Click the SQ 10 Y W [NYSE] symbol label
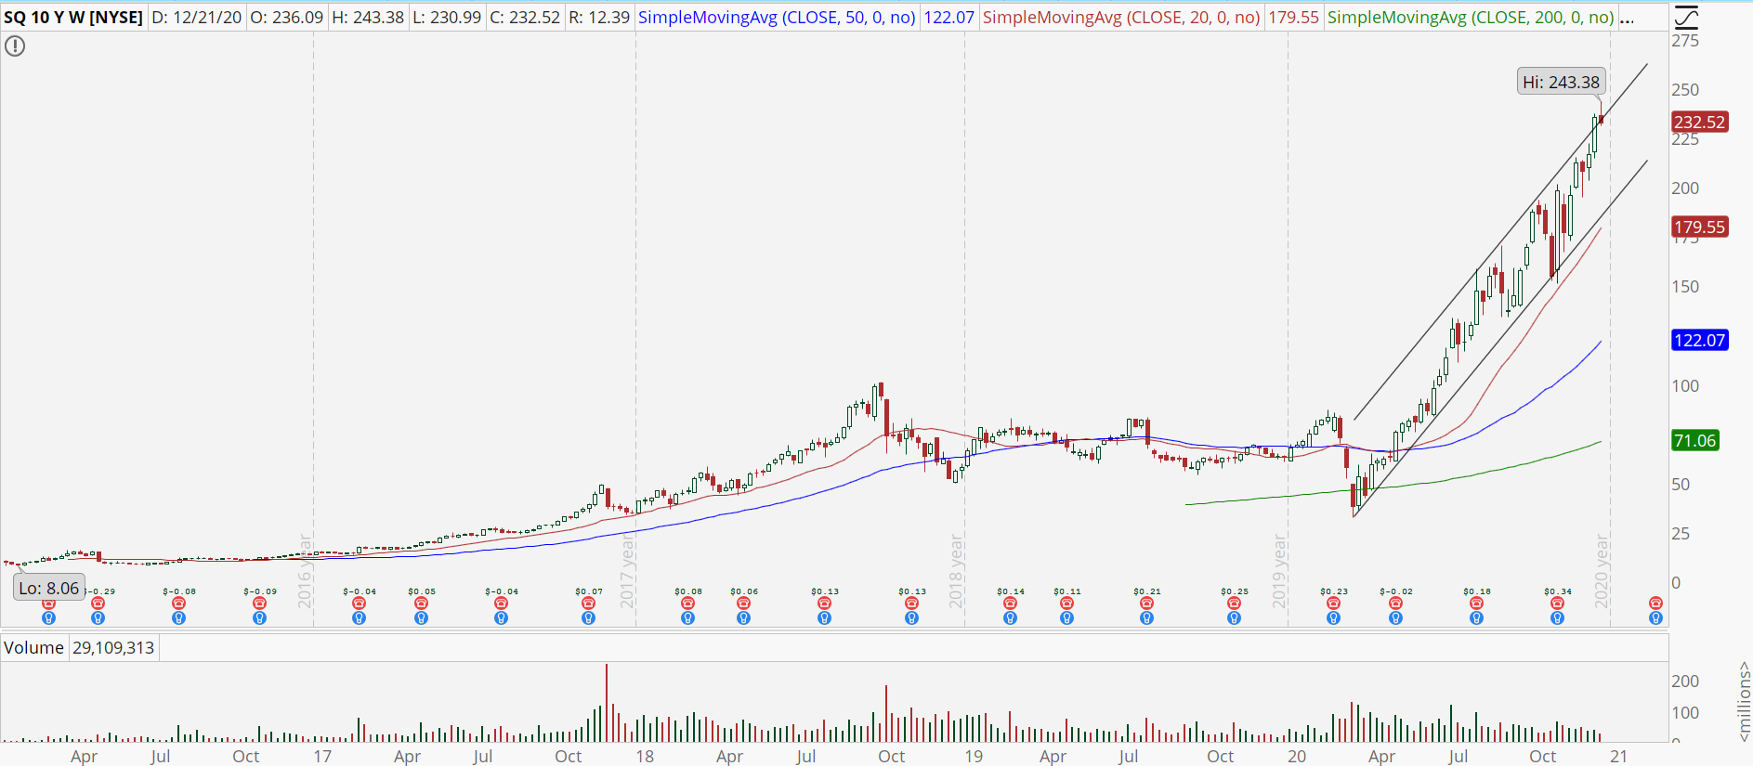The image size is (1753, 766). (x=73, y=18)
